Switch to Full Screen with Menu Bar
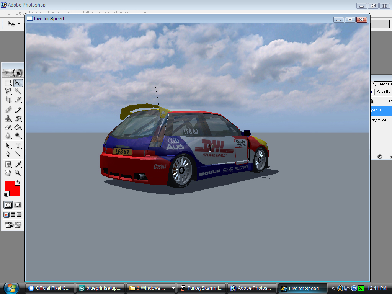The height and width of the screenshot is (294, 392). click(13, 215)
